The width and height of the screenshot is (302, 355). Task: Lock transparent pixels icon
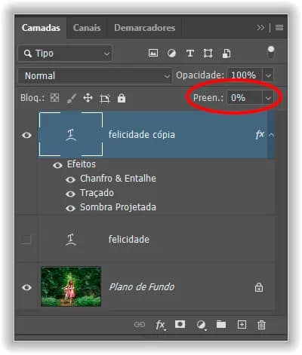(54, 98)
